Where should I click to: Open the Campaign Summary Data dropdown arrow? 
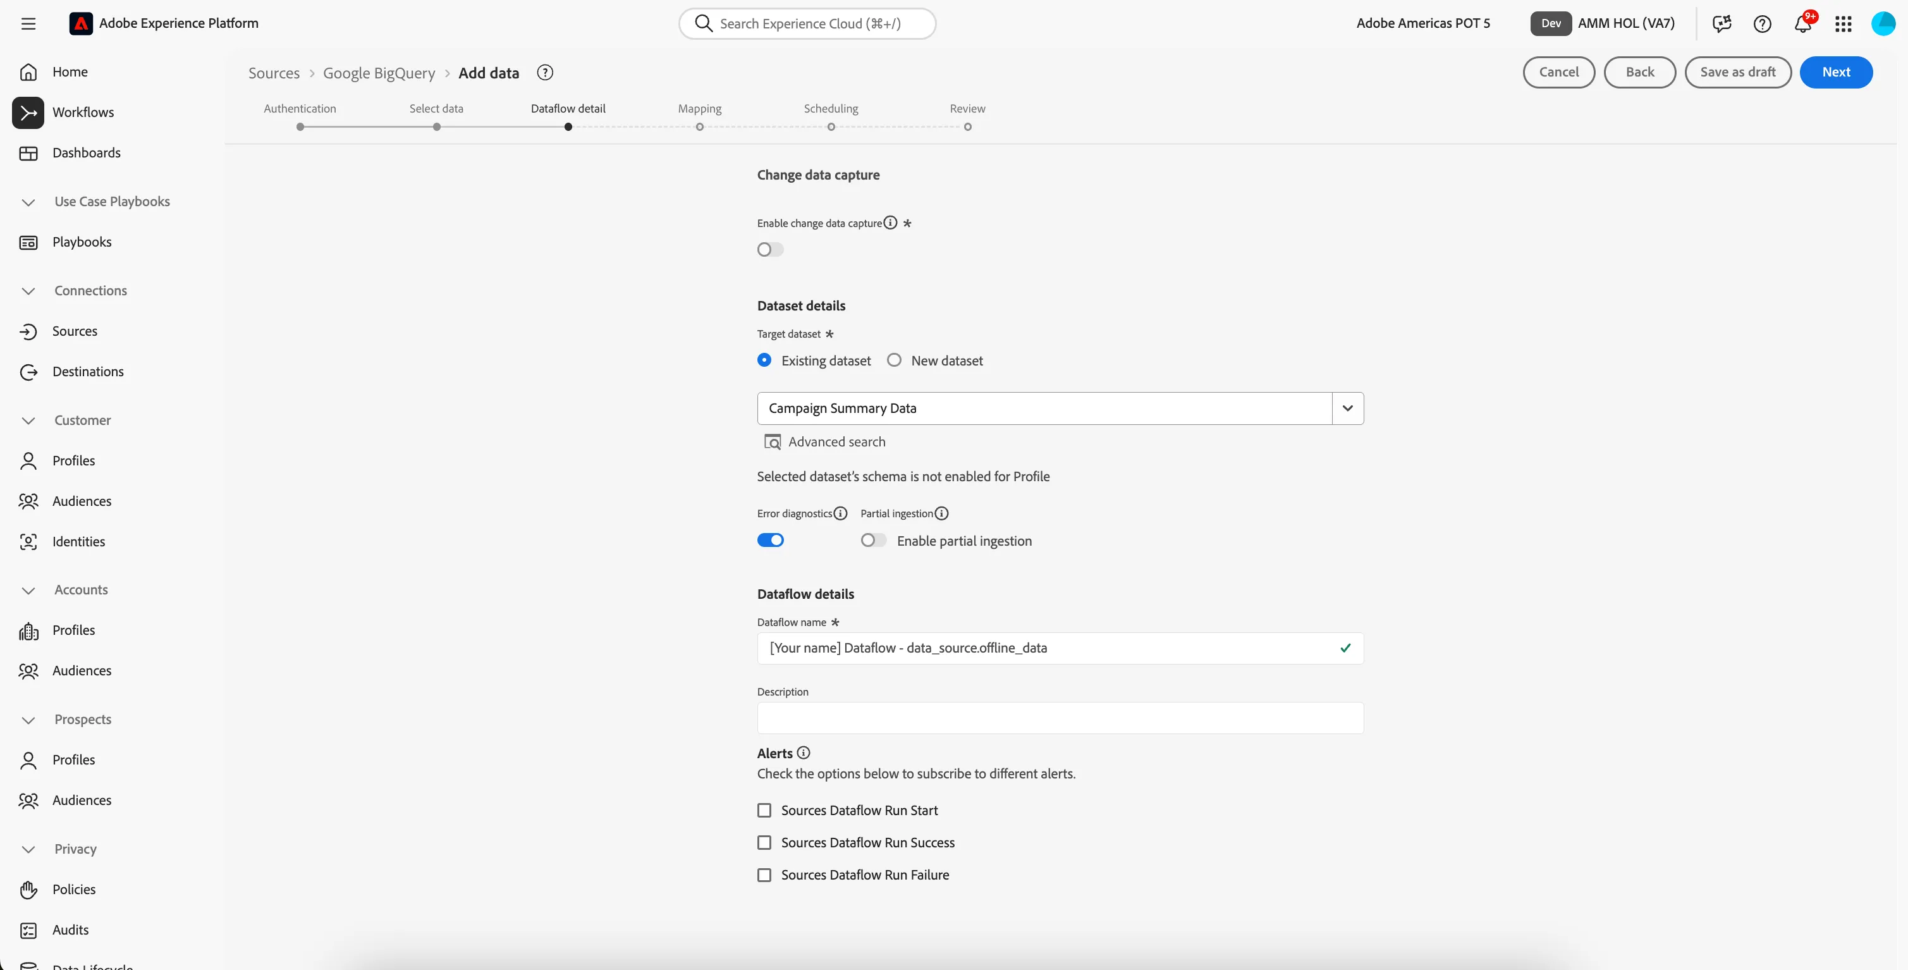pos(1347,408)
